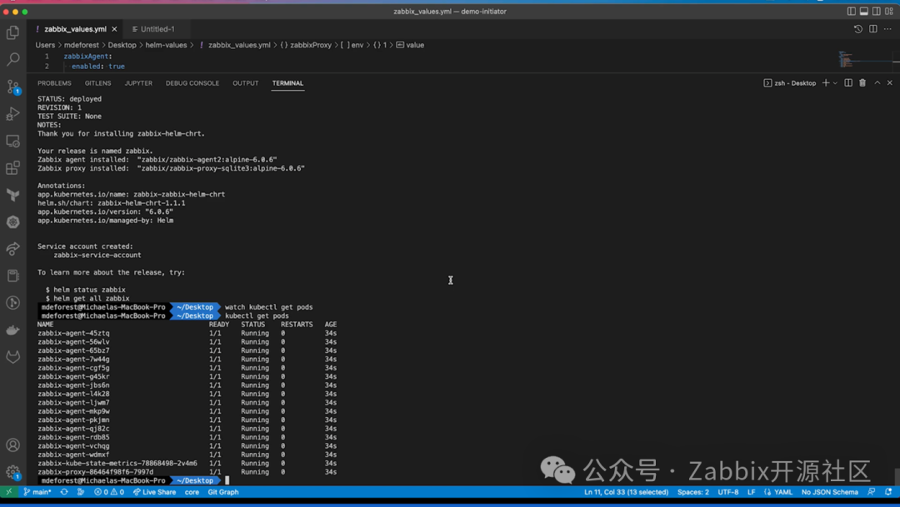Image resolution: width=900 pixels, height=507 pixels.
Task: Open the launch profile dropdown next to plus
Action: [835, 83]
